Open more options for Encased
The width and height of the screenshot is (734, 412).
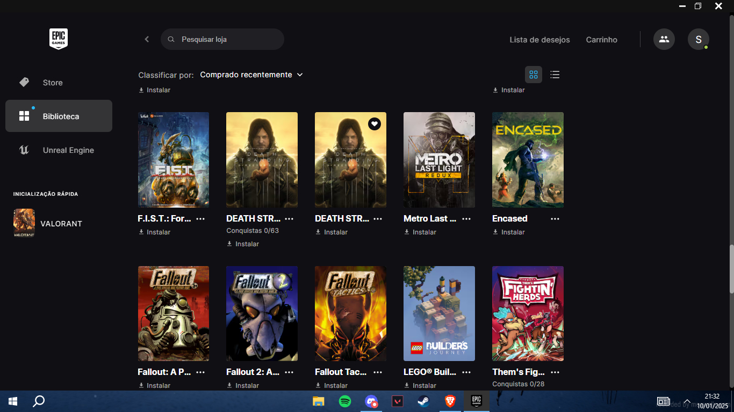pyautogui.click(x=555, y=219)
